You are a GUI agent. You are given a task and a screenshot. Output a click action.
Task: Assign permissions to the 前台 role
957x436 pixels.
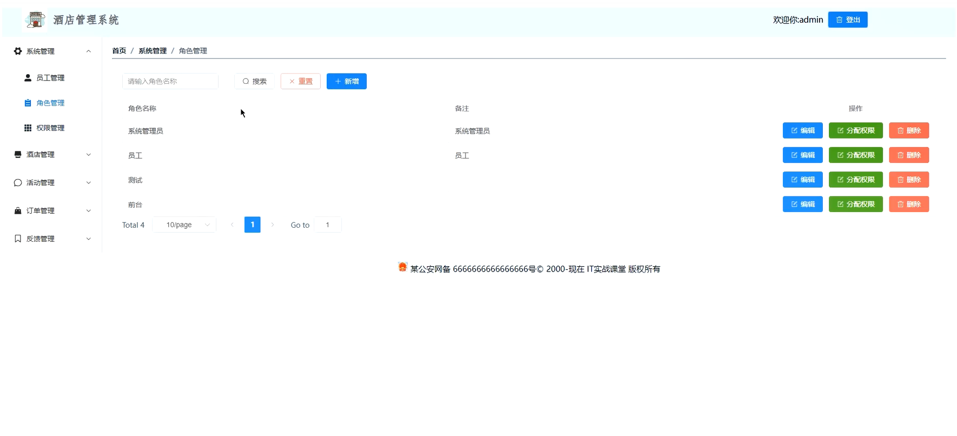click(x=856, y=204)
